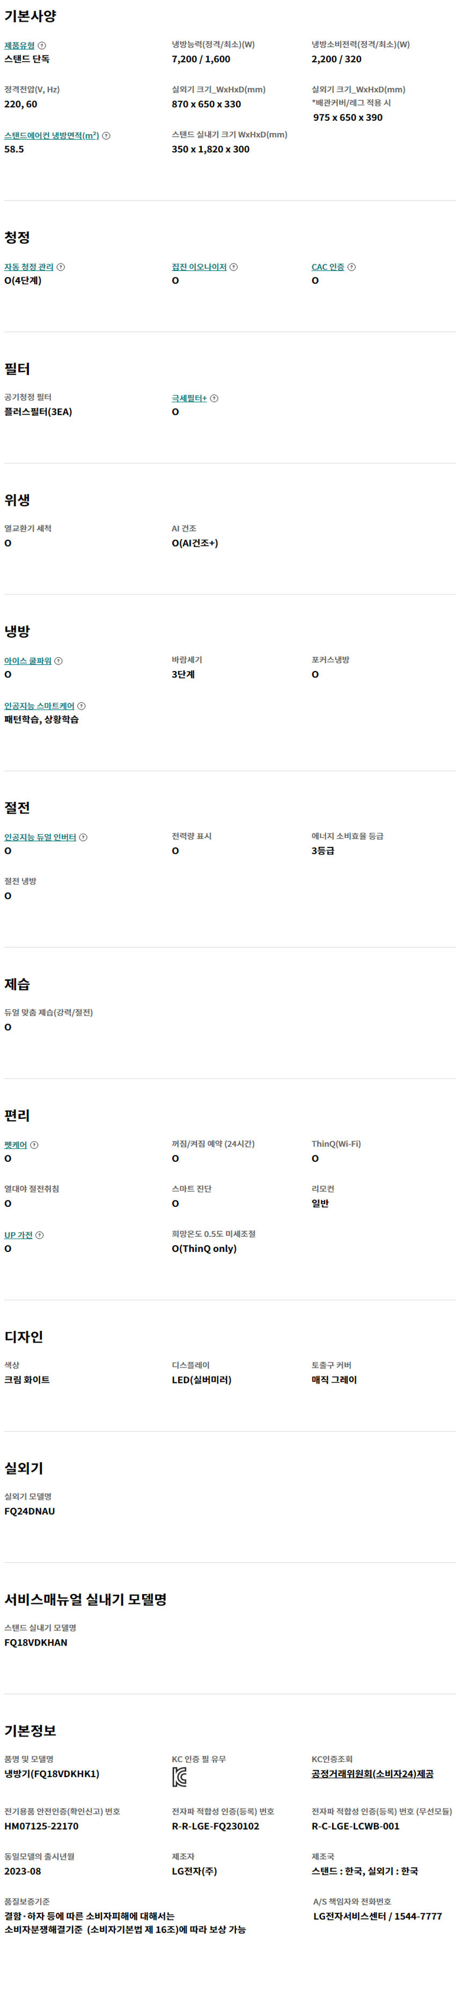Open the 인공지능 듀얼 인버터 link
The height and width of the screenshot is (1997, 456).
[x=40, y=837]
